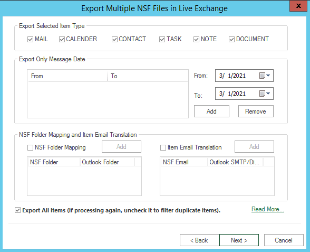The height and width of the screenshot is (252, 310).
Task: Add the selected message date range
Action: click(211, 111)
